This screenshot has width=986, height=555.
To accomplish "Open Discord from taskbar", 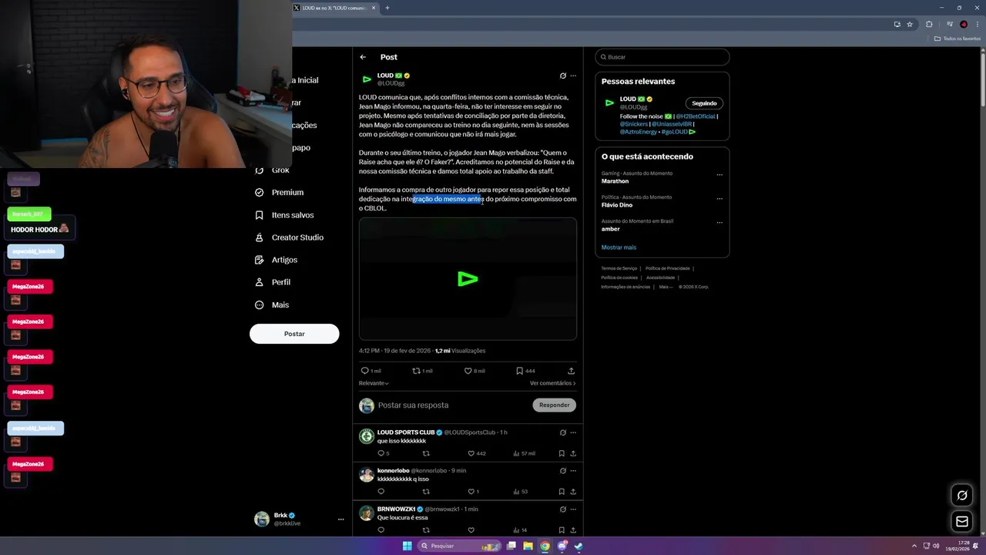I will pos(562,546).
